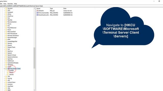Screen dimensions: 163x91
Task: Expand the Speech key arrow
Action: (4, 53)
